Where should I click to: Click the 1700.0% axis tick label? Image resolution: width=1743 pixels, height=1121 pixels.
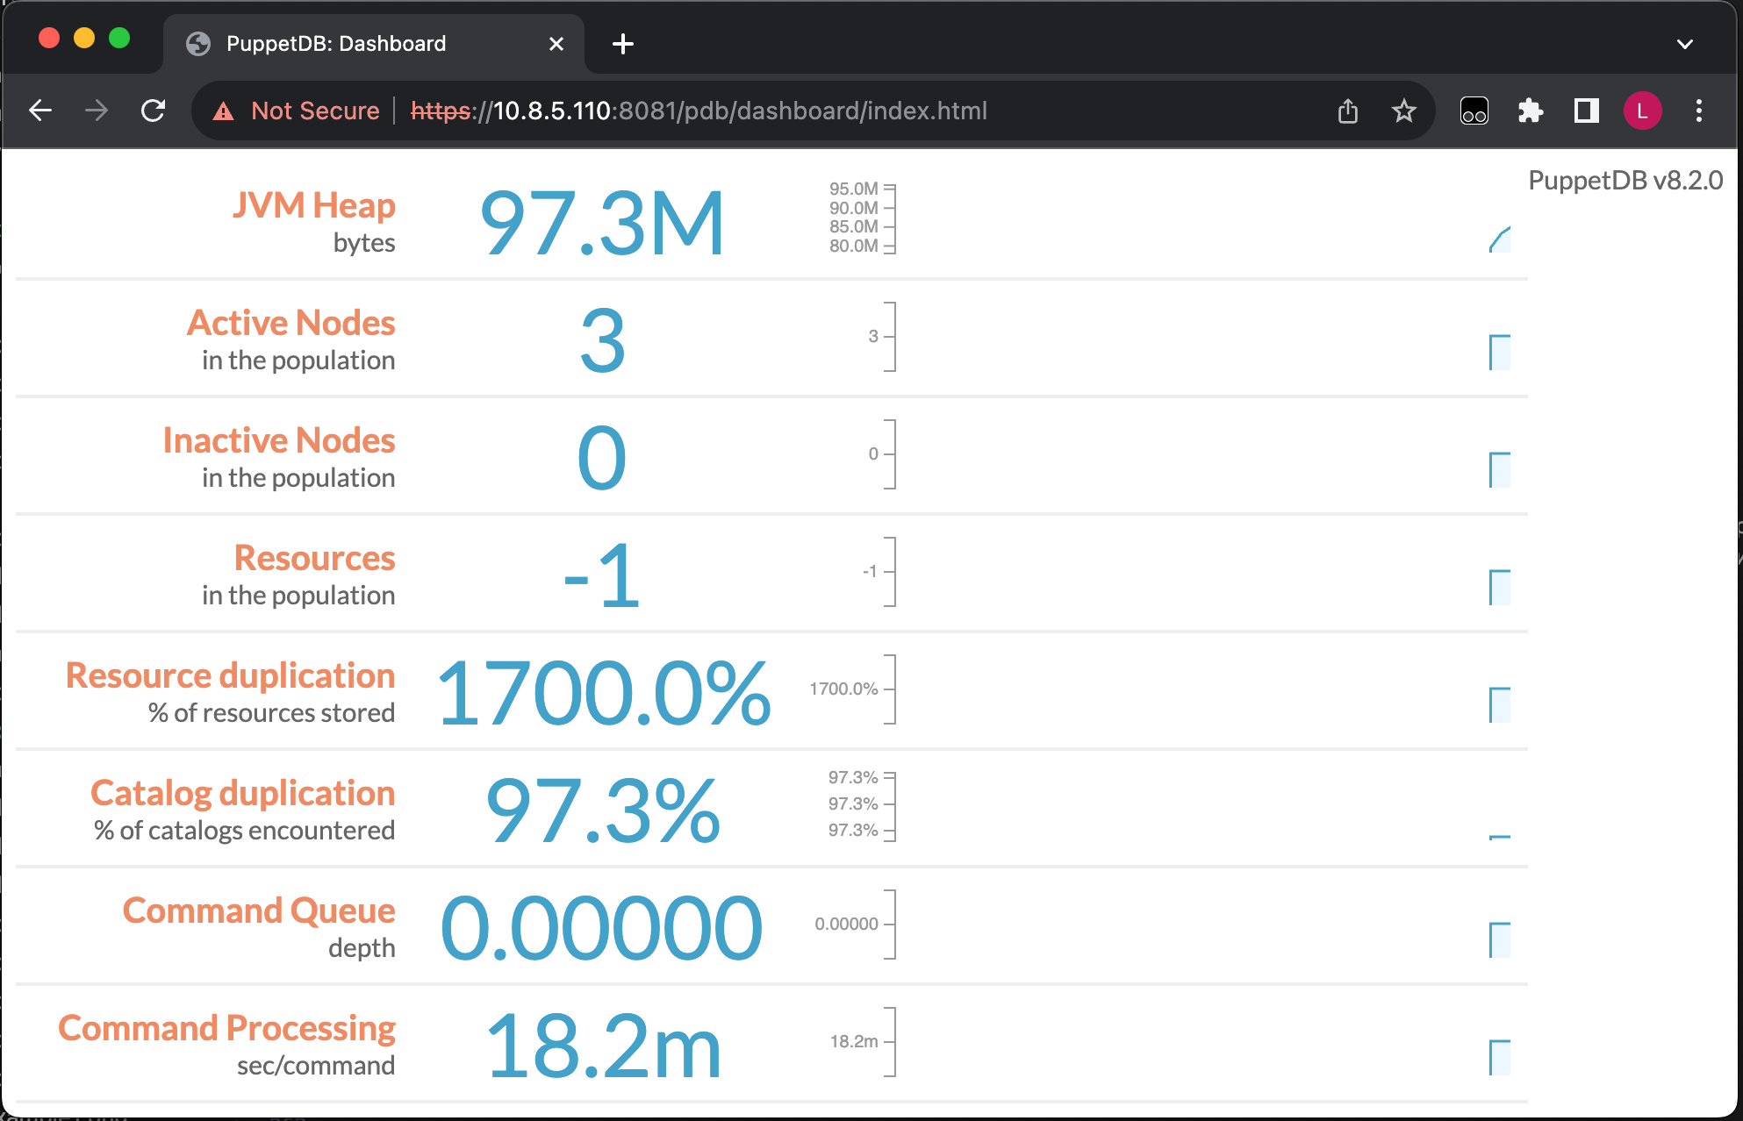point(843,689)
